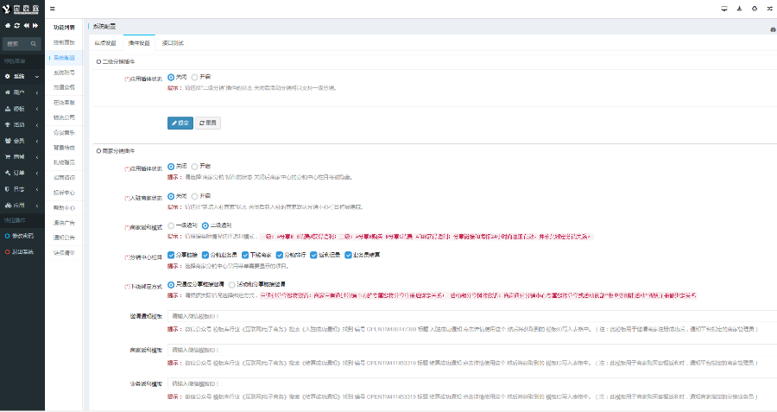Click the search magnifier icon in sidebar
Viewport: 777px width, 412px height.
(35, 43)
